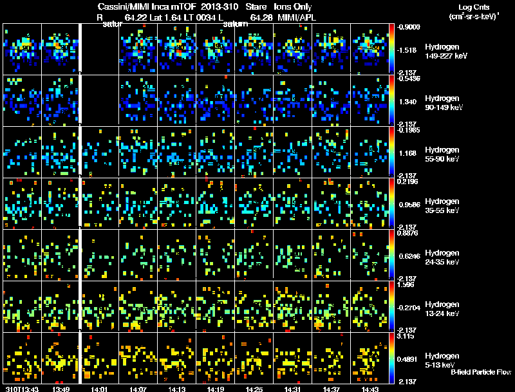Click the '-0.2704' color scale value

coord(409,308)
